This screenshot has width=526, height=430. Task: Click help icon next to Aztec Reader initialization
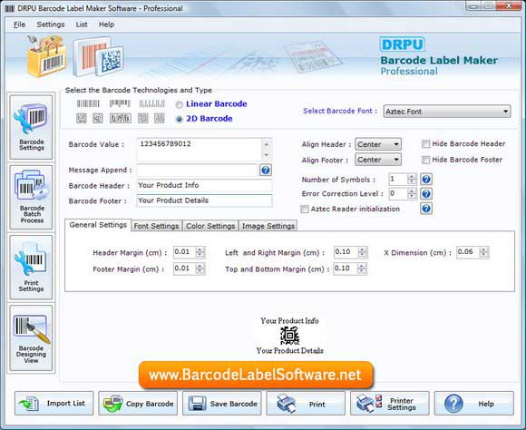coord(426,209)
